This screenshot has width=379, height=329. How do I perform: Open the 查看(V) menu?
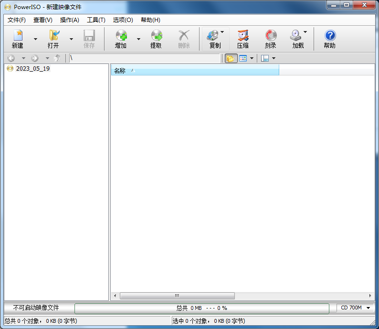point(43,20)
